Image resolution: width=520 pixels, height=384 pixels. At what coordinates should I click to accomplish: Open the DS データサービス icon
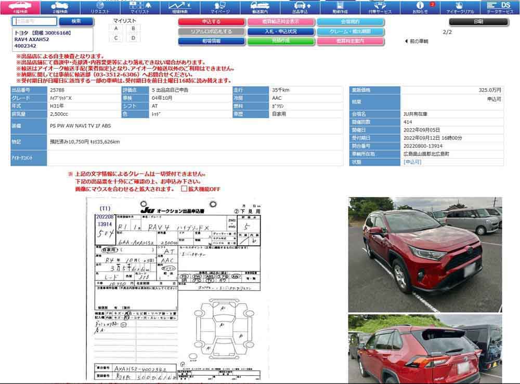click(500, 7)
